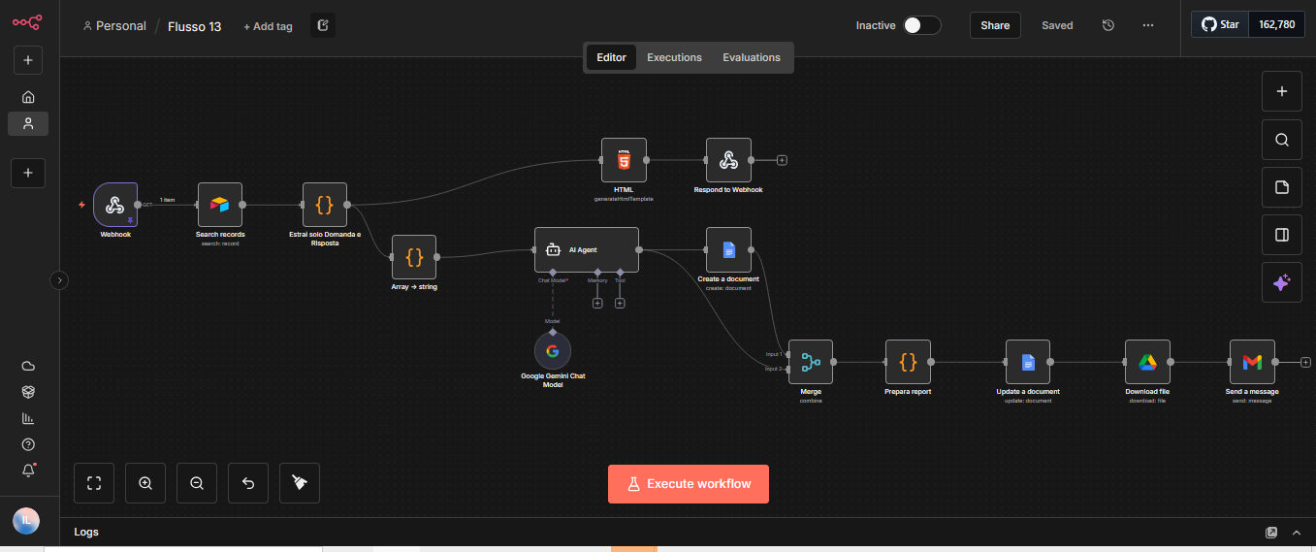Image resolution: width=1316 pixels, height=552 pixels.
Task: Open the workflow description edit icon
Action: pyautogui.click(x=323, y=26)
